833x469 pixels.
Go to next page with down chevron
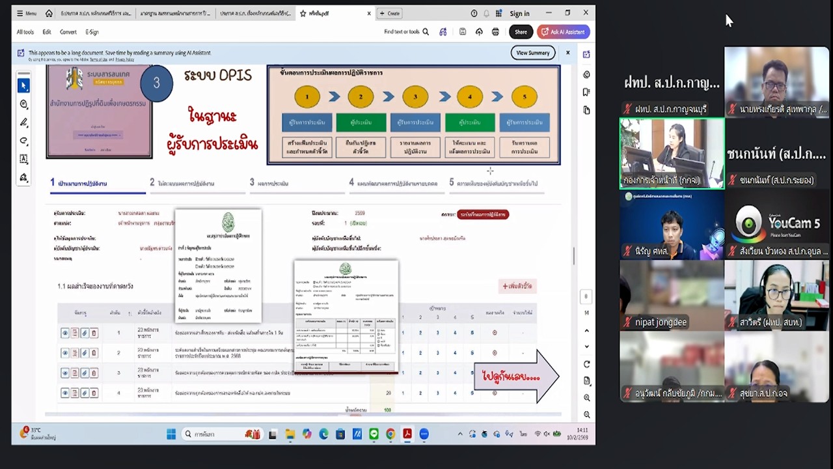(x=586, y=347)
